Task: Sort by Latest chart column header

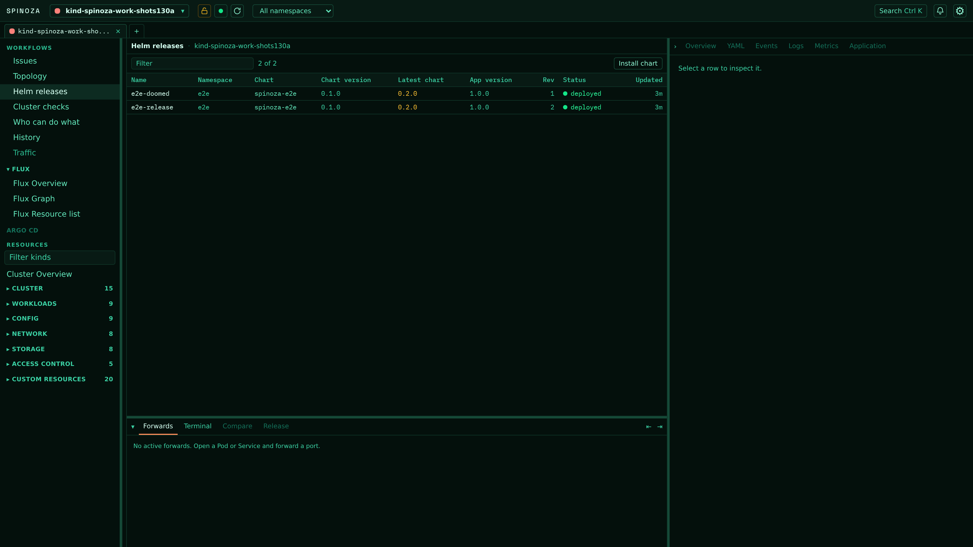Action: coord(421,80)
